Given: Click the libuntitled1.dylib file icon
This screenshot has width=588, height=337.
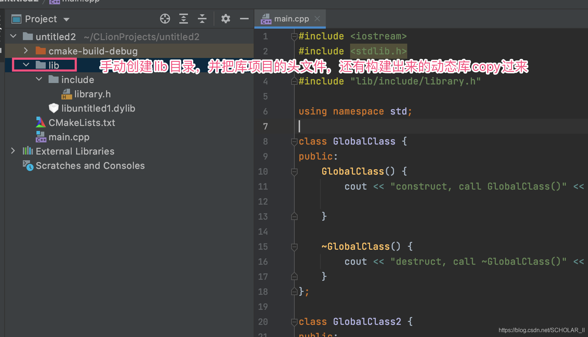Looking at the screenshot, I should [54, 108].
